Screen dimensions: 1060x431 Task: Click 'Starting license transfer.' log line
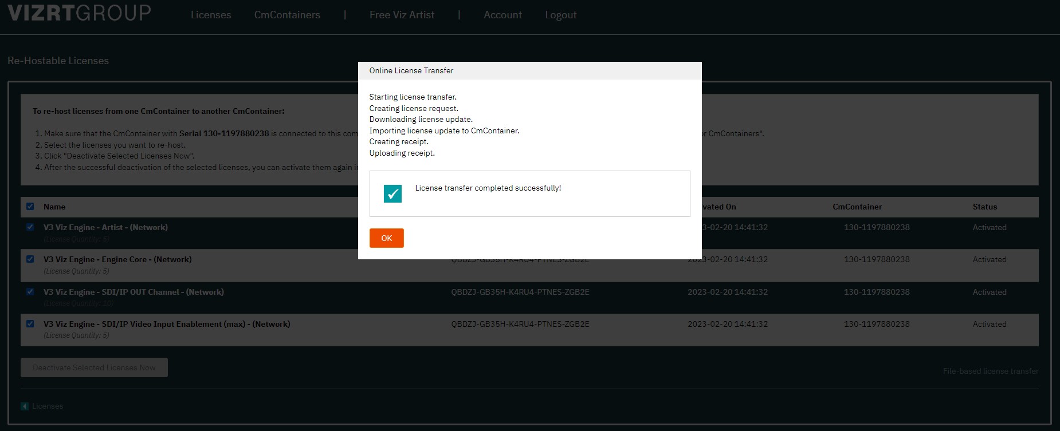tap(413, 97)
